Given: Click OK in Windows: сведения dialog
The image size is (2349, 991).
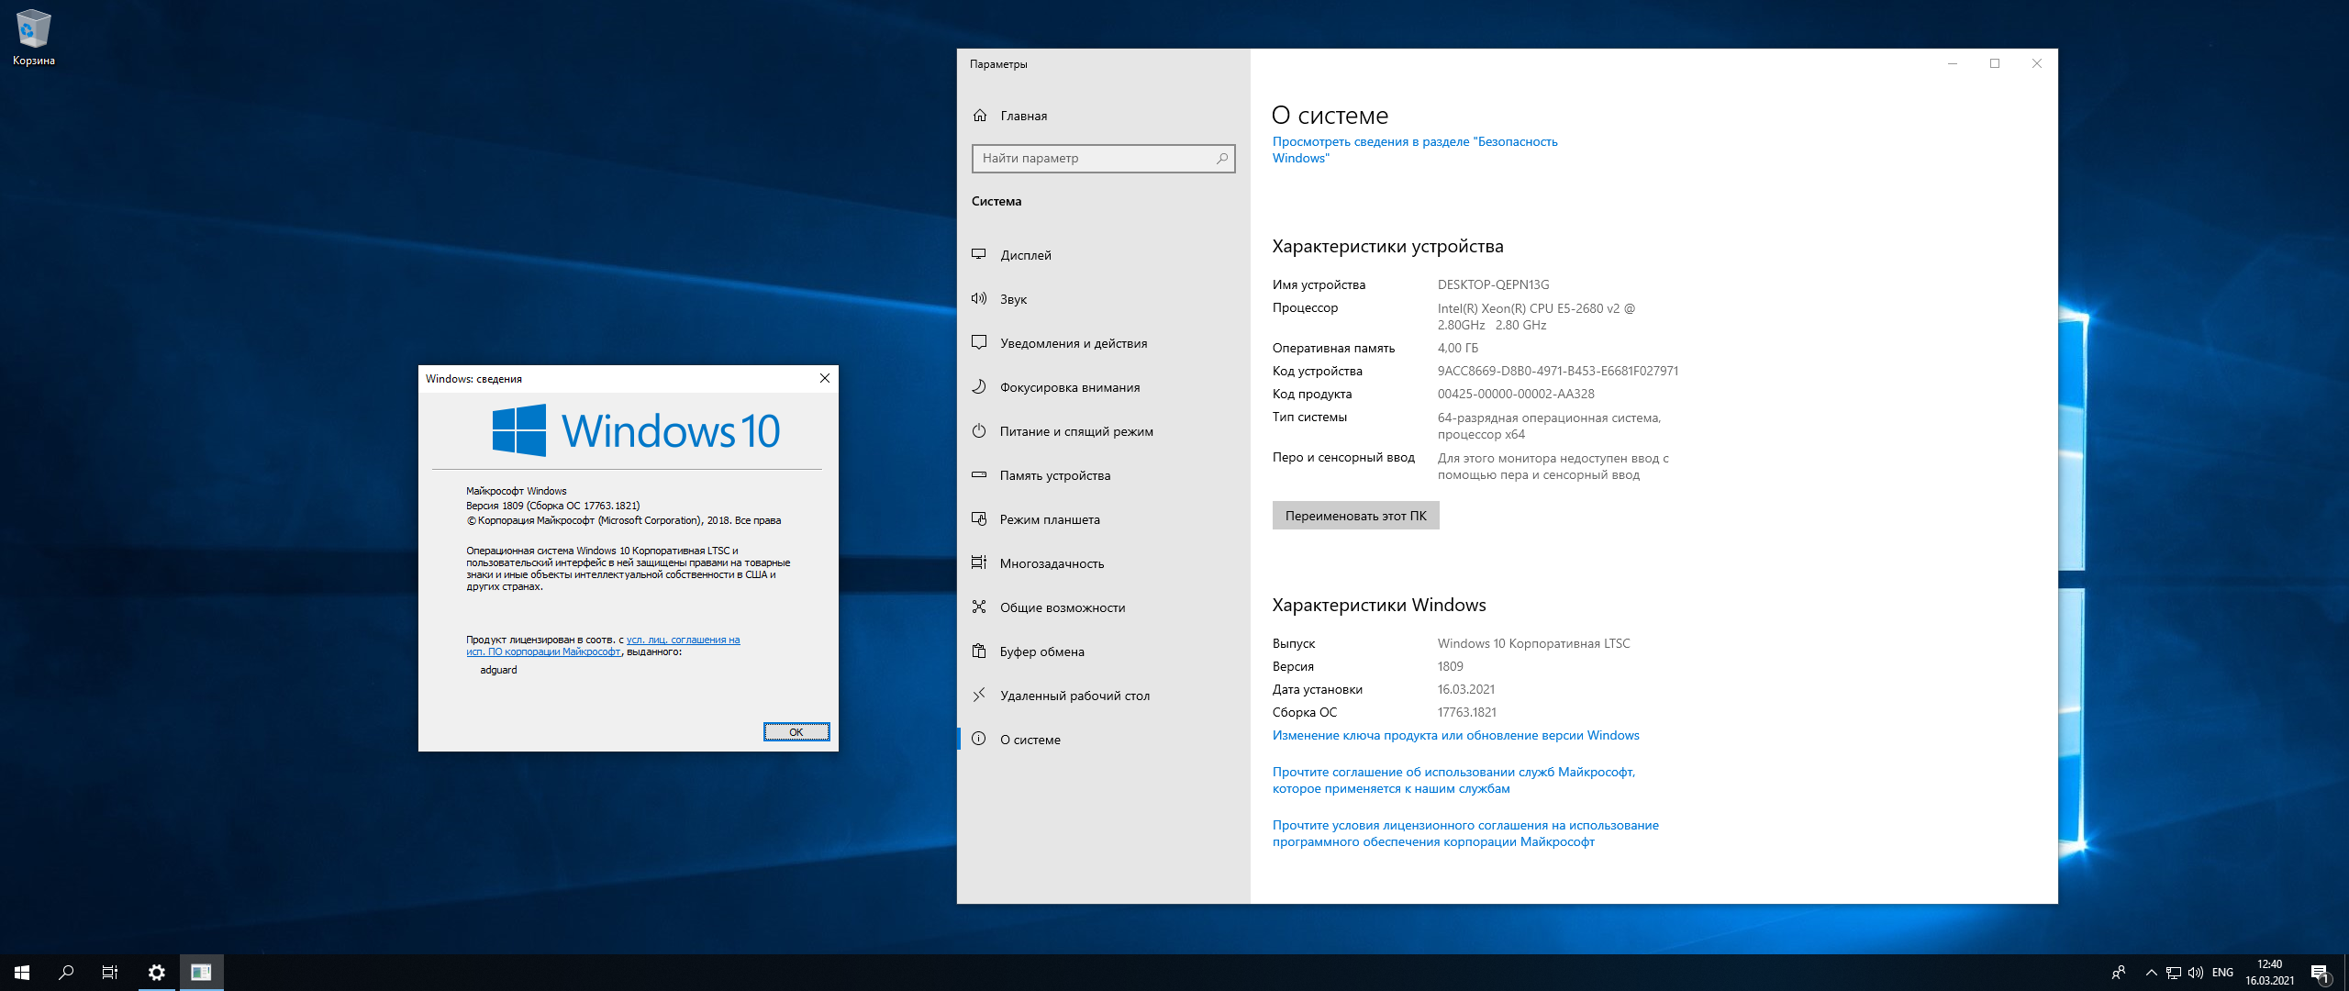Looking at the screenshot, I should coord(796,731).
